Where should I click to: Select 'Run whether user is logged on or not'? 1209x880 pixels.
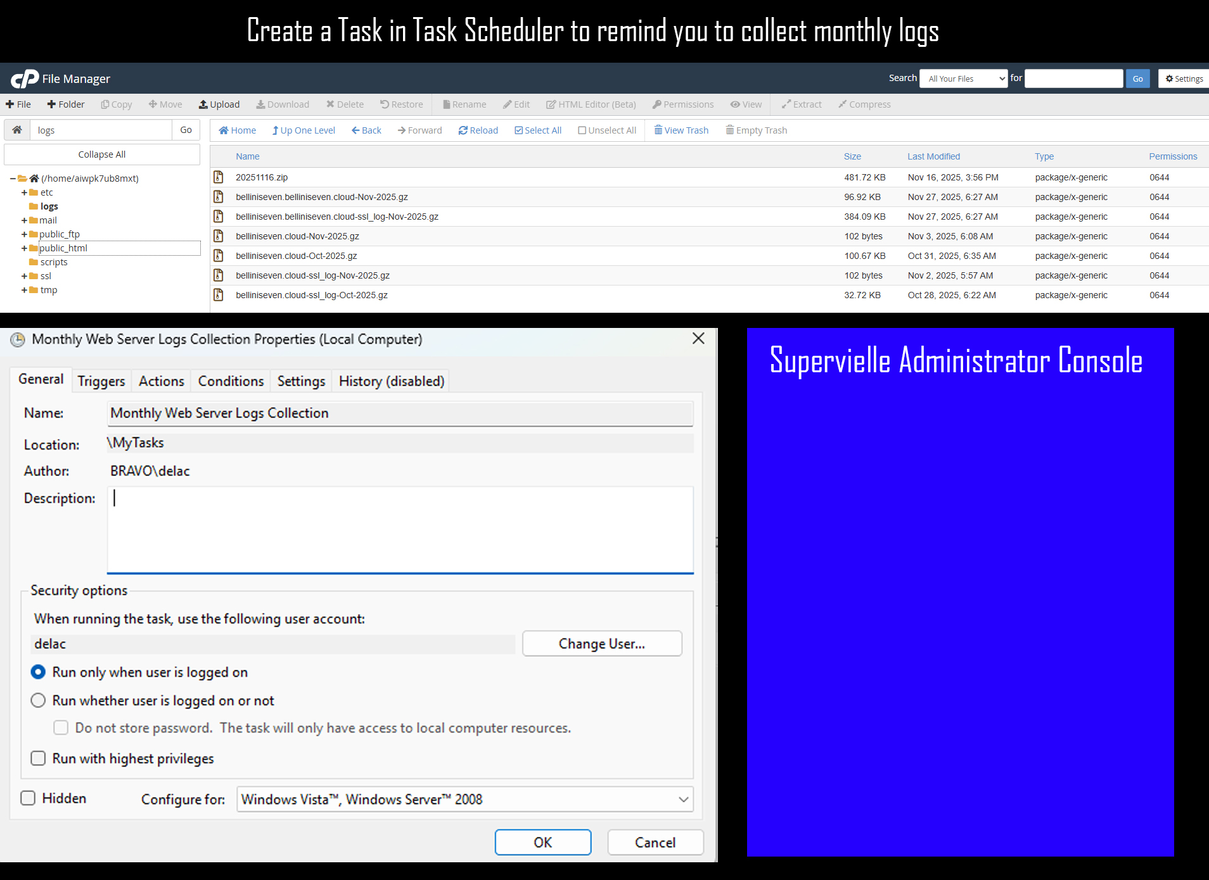coord(39,700)
